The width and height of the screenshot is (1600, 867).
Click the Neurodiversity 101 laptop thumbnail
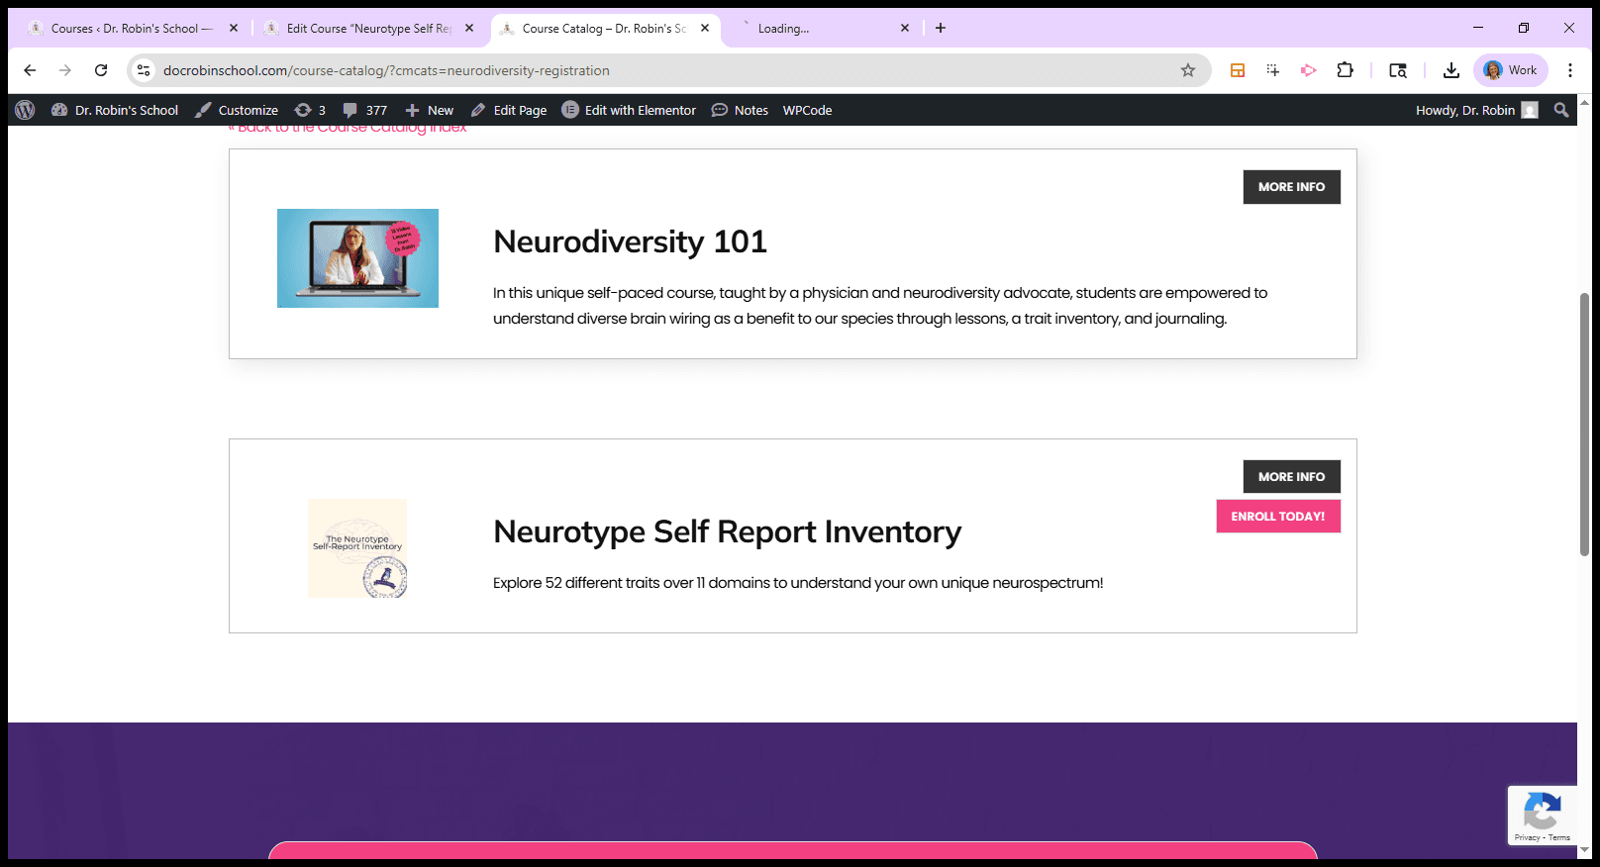[357, 258]
